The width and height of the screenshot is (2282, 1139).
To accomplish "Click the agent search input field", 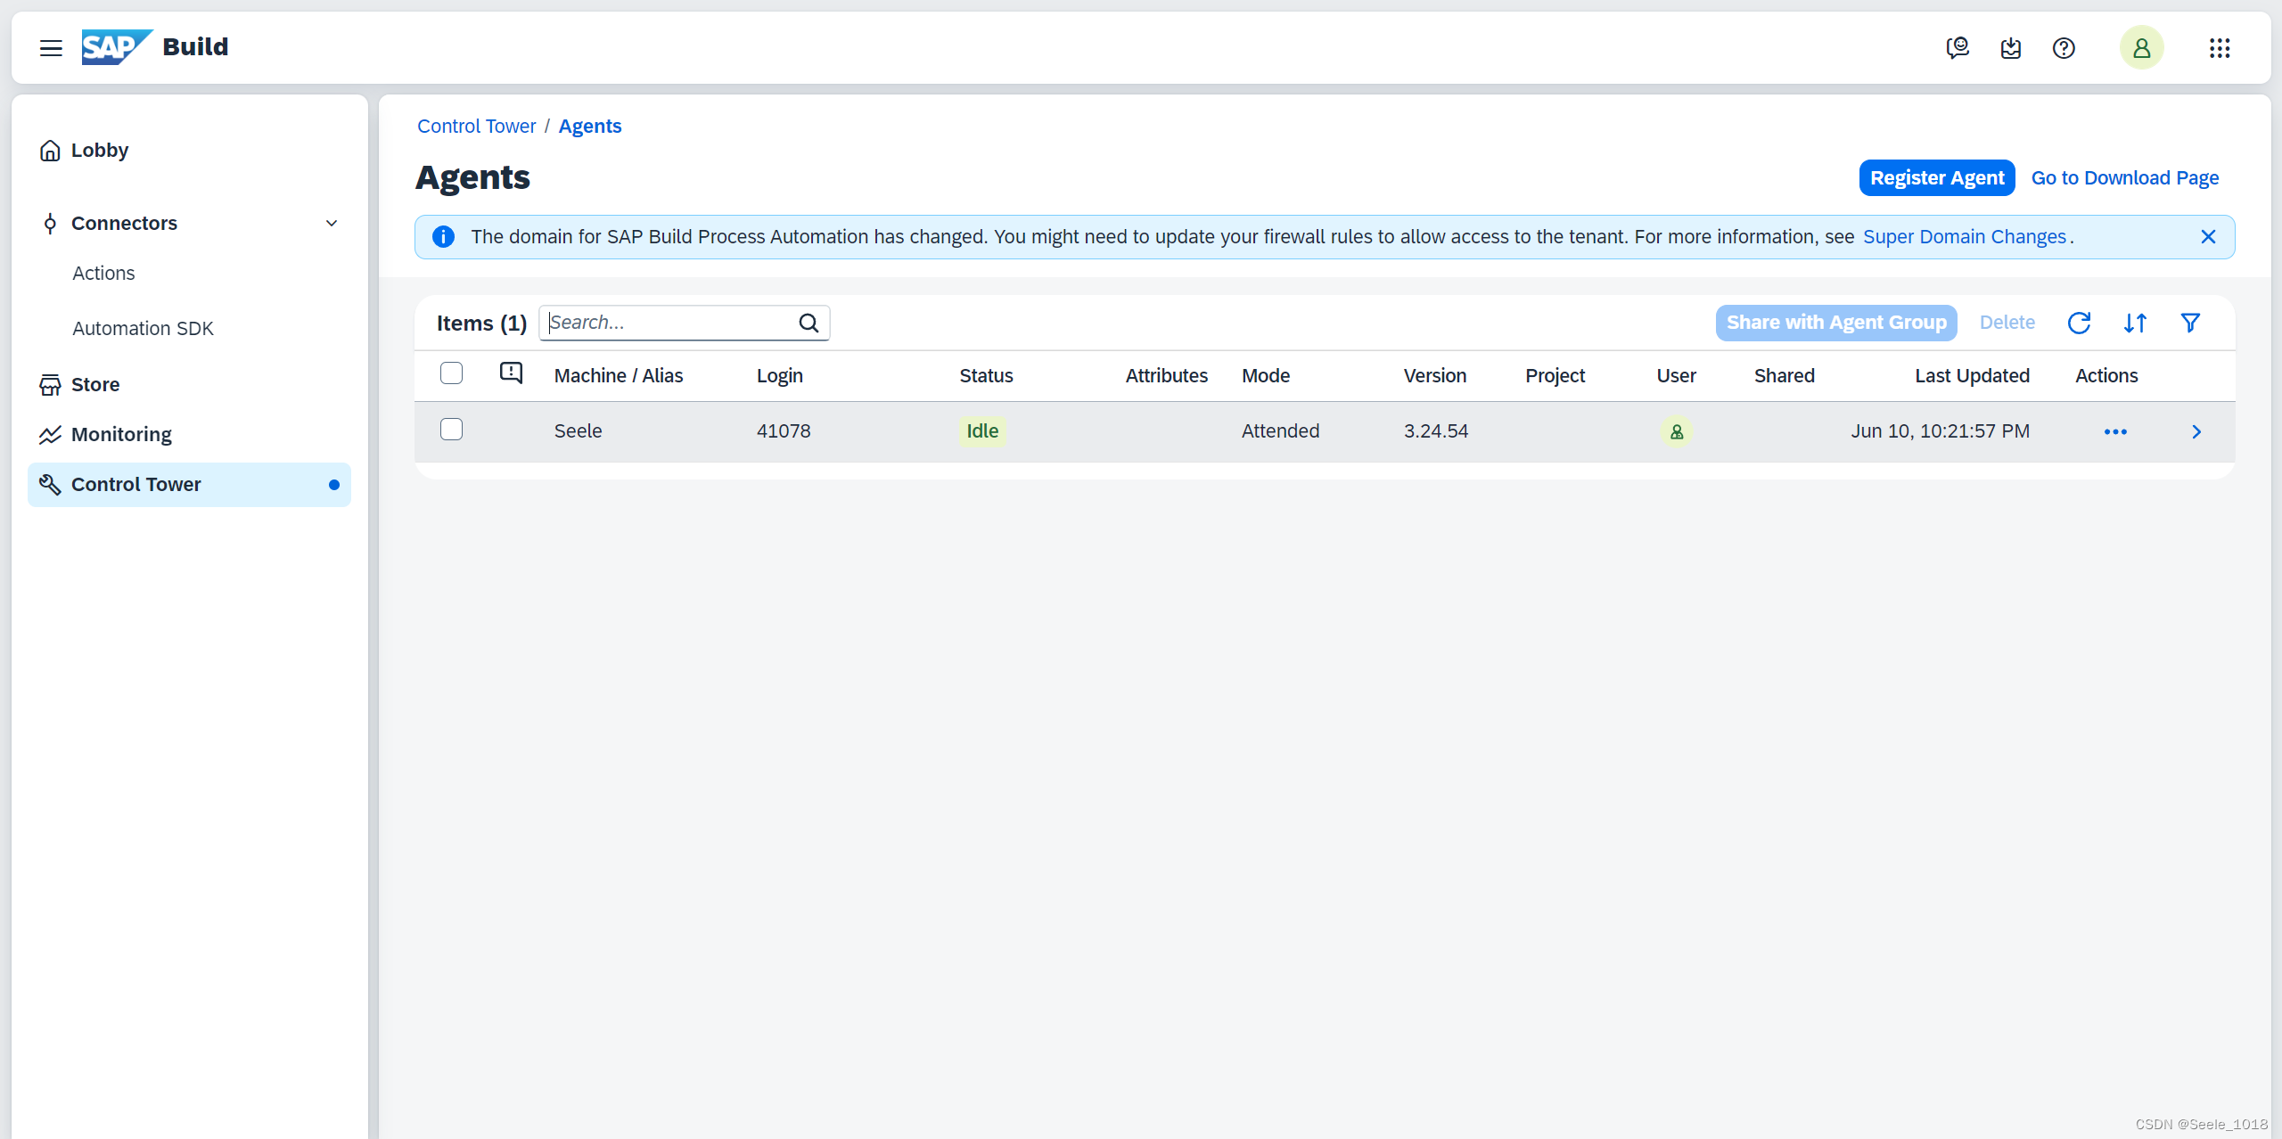I will click(x=685, y=323).
